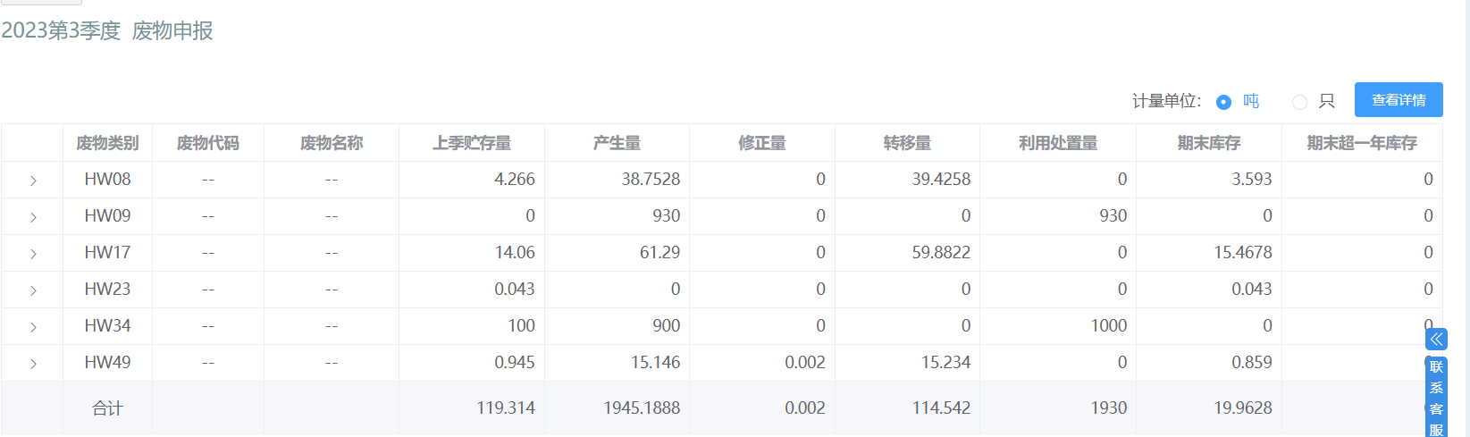Click HW34 产生量 value 900
The image size is (1470, 437).
[666, 326]
